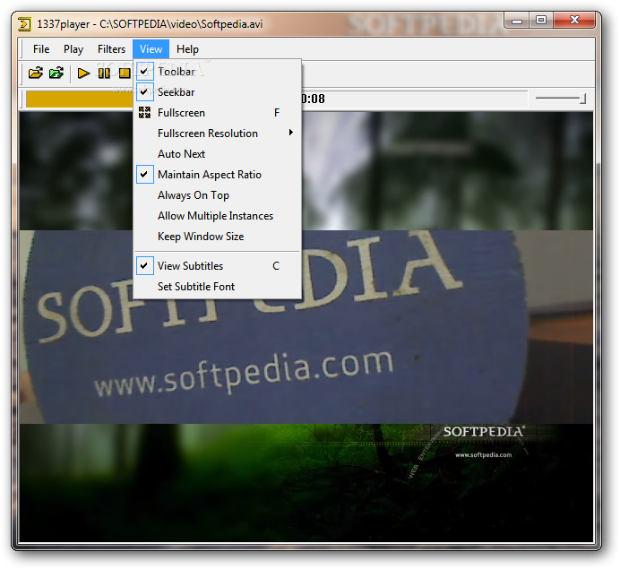Viewport: 620px width, 569px height.
Task: Open the Filters menu
Action: tap(111, 49)
